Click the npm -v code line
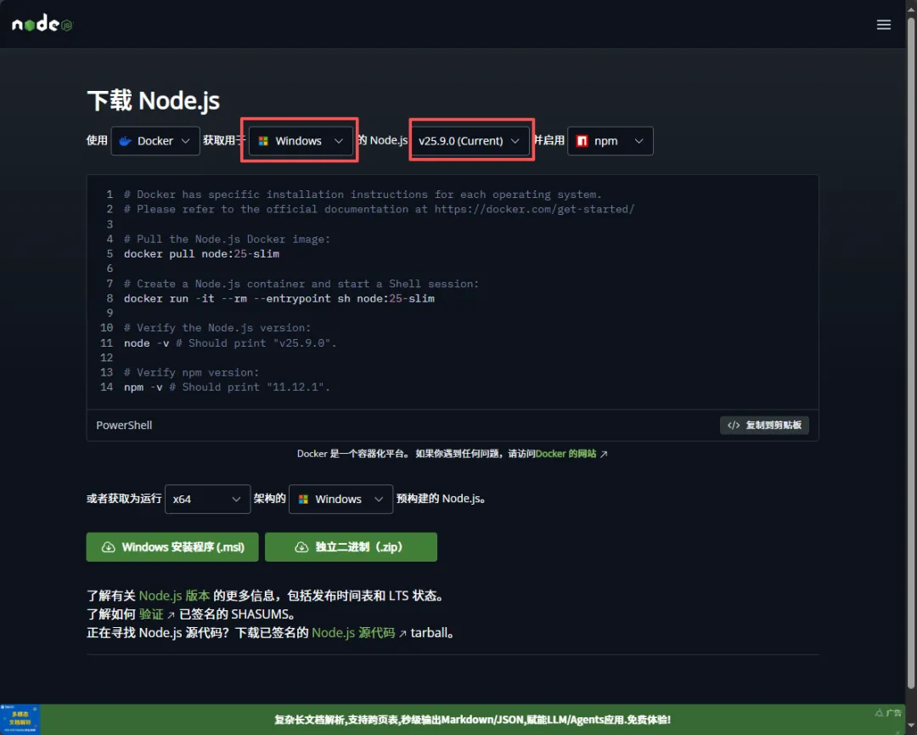 (227, 387)
